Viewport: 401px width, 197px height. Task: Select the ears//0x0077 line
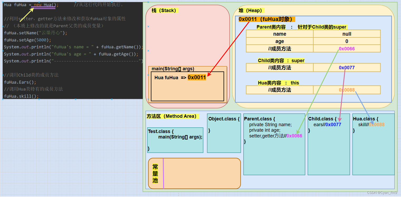click(327, 125)
